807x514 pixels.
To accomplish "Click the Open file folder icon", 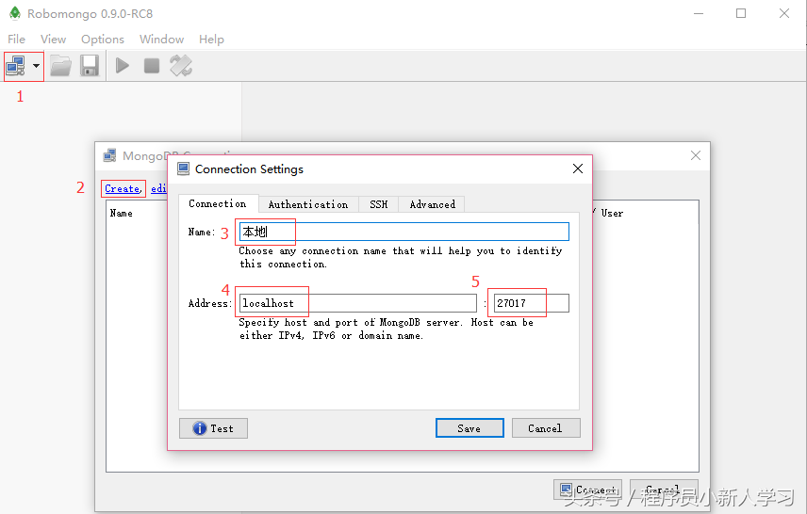I will [x=60, y=66].
